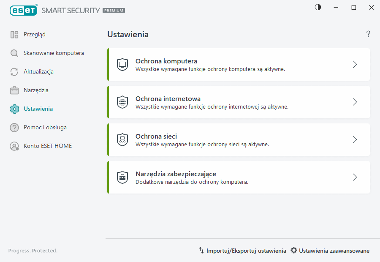The width and height of the screenshot is (380, 262).
Task: Click the Konto ESET HOME profile icon
Action: click(x=14, y=145)
